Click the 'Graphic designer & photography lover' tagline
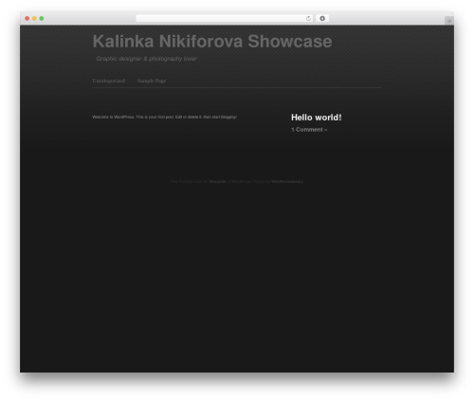This screenshot has width=474, height=401. (146, 59)
